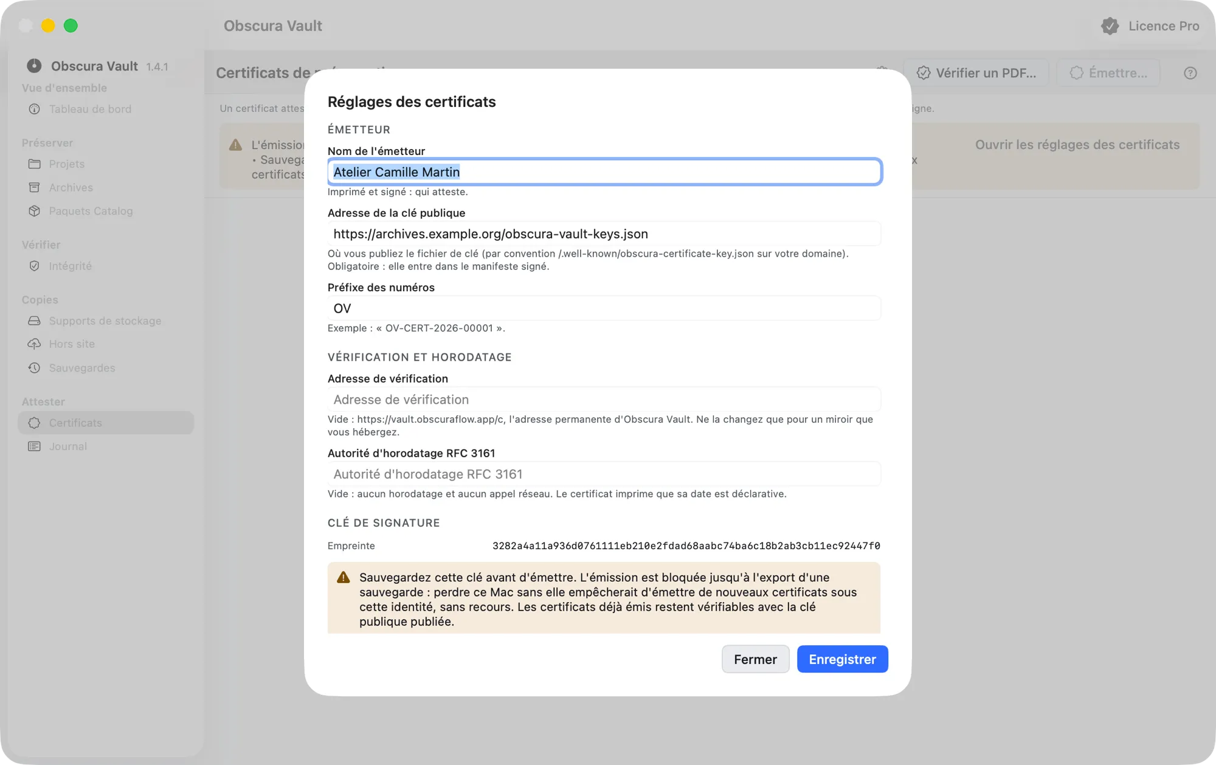1216x765 pixels.
Task: Click the Adresse de la clé publique field
Action: 604,234
